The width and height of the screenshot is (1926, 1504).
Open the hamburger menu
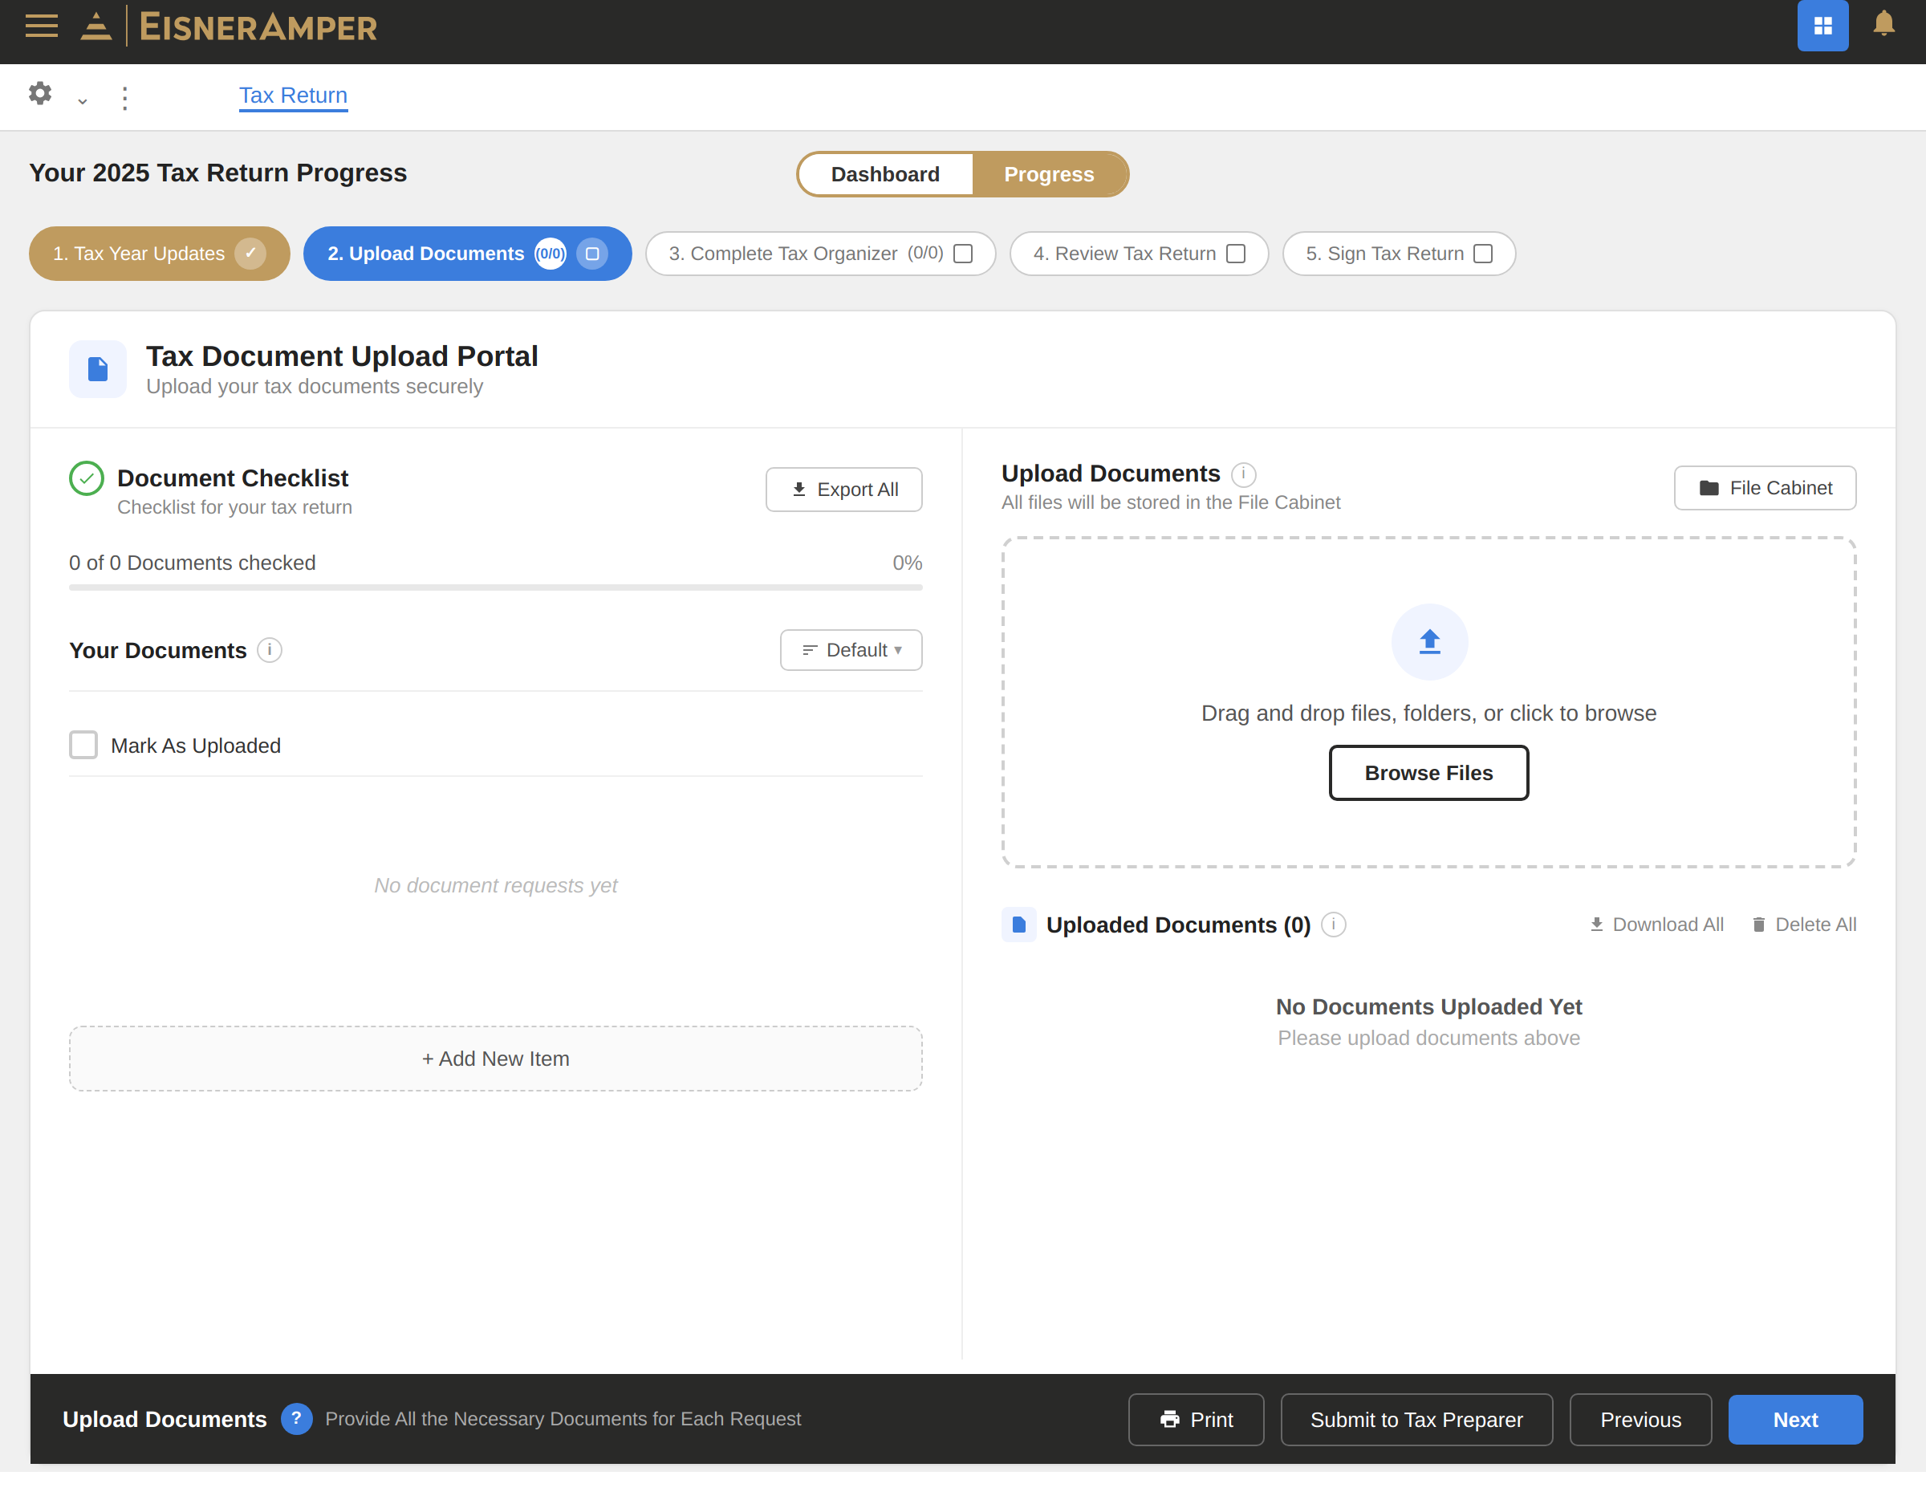coord(42,26)
